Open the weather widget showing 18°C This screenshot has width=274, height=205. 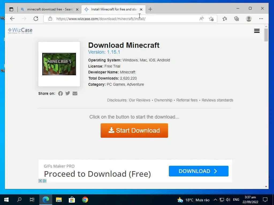click(193, 200)
